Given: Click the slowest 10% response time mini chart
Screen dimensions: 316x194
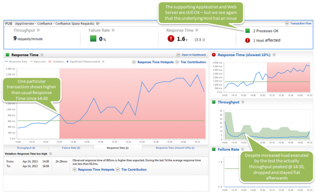Looking at the screenshot, I should (267, 77).
